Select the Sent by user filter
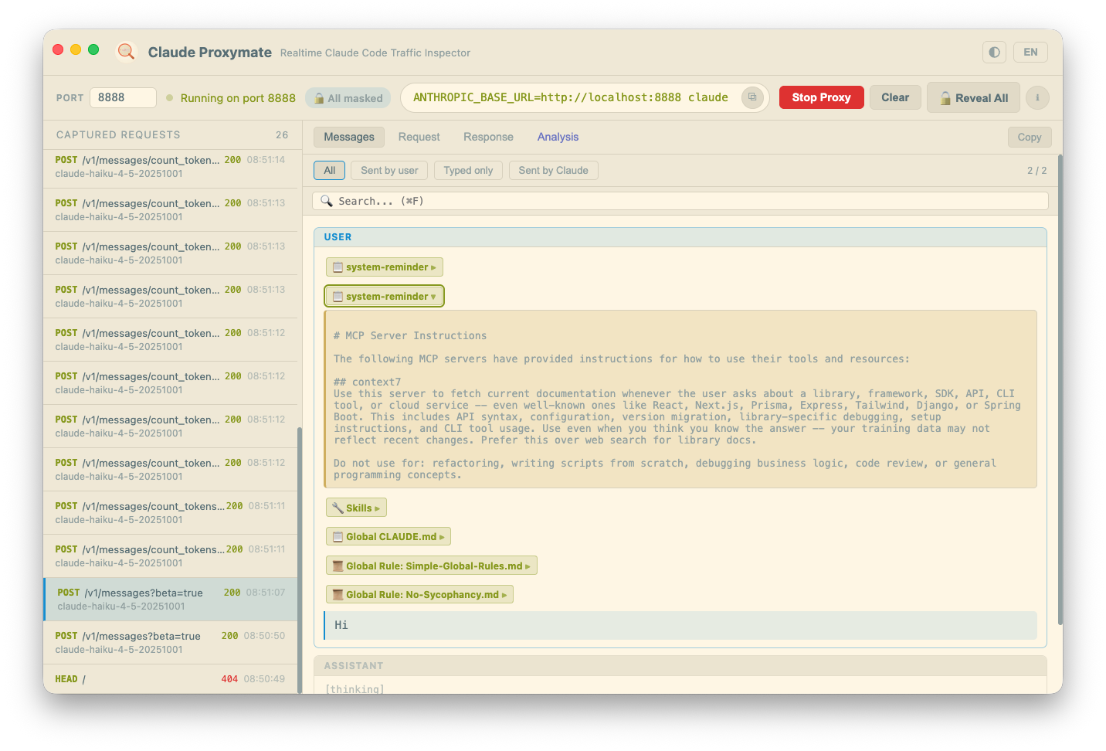Viewport: 1106px width, 751px height. coord(389,171)
